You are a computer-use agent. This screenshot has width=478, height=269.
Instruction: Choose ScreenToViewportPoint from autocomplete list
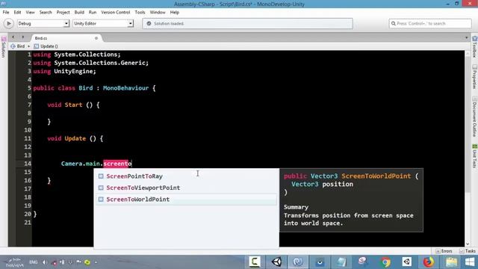(186, 188)
